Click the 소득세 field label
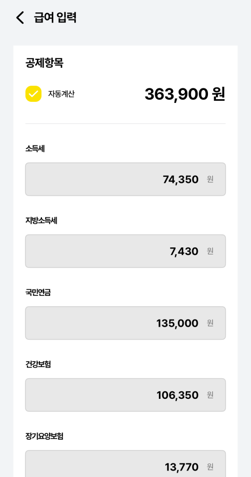Screen dimensions: 251x477 click(x=35, y=149)
